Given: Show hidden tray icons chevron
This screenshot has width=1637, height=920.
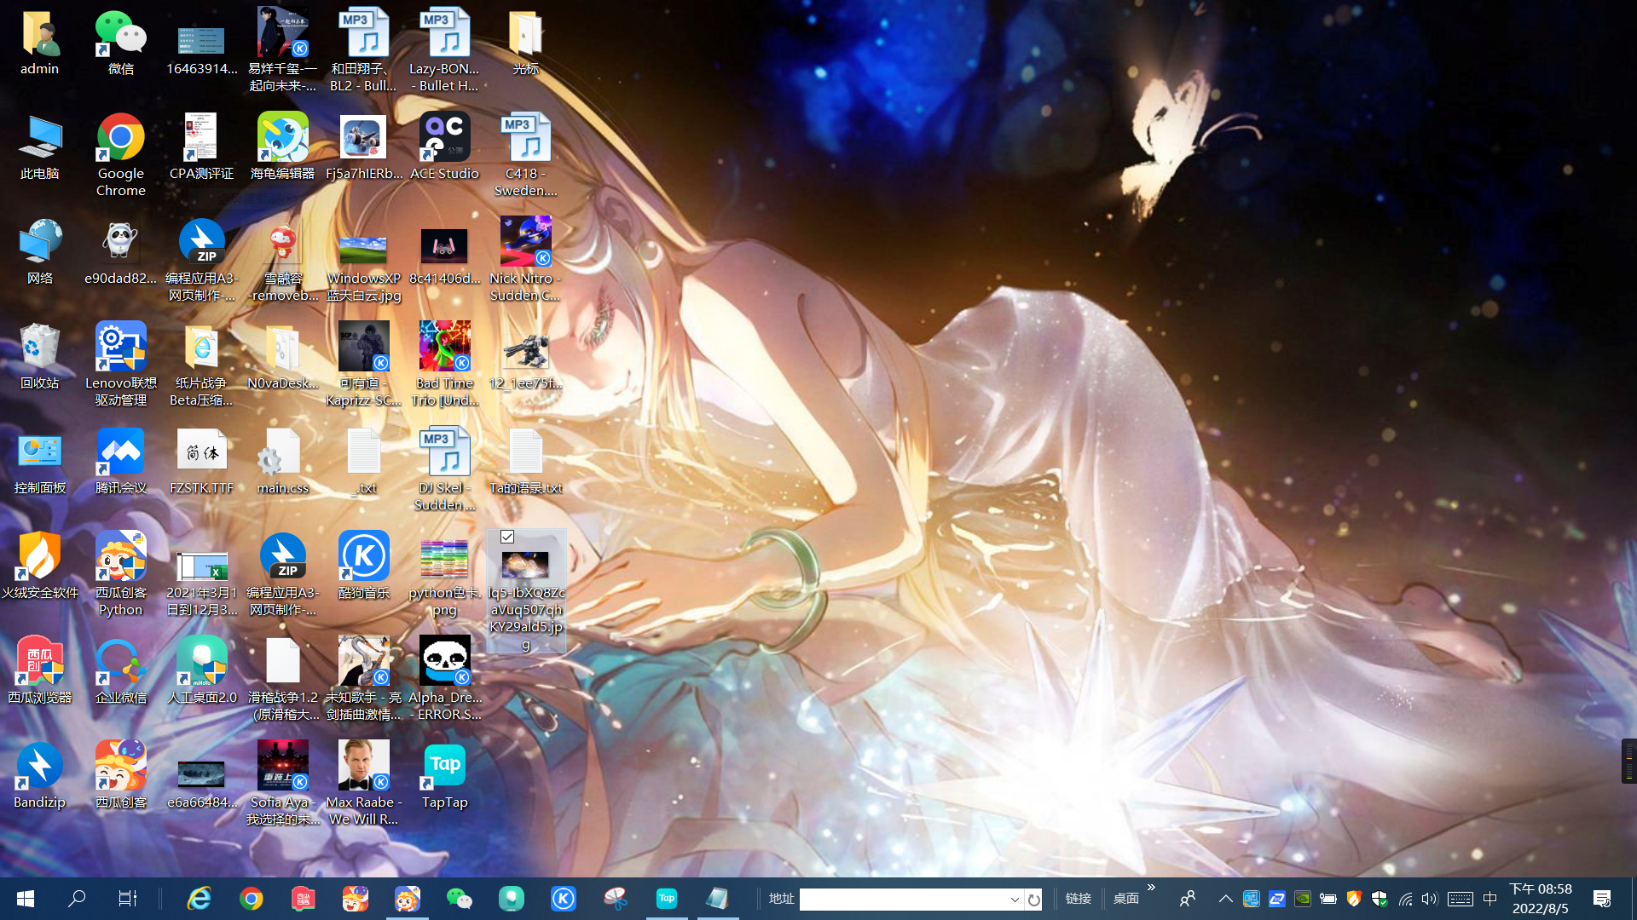Looking at the screenshot, I should 1225,899.
